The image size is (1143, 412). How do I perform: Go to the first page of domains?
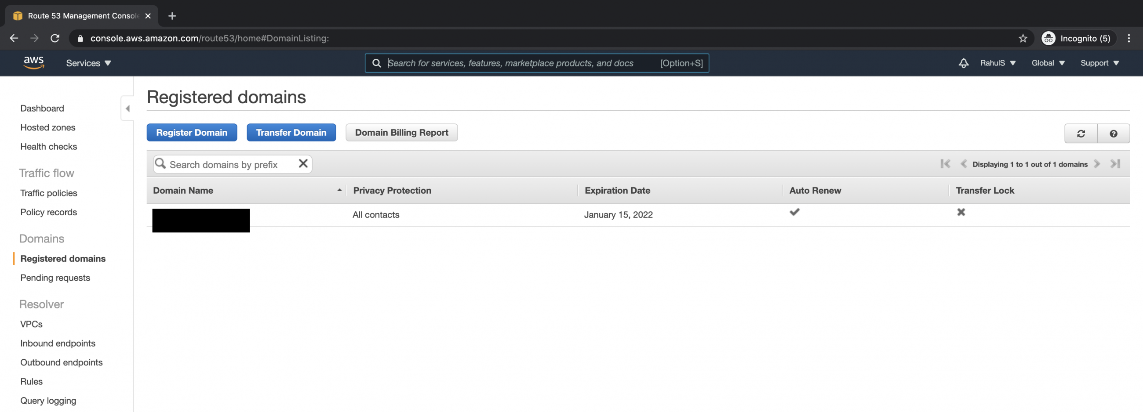(945, 164)
